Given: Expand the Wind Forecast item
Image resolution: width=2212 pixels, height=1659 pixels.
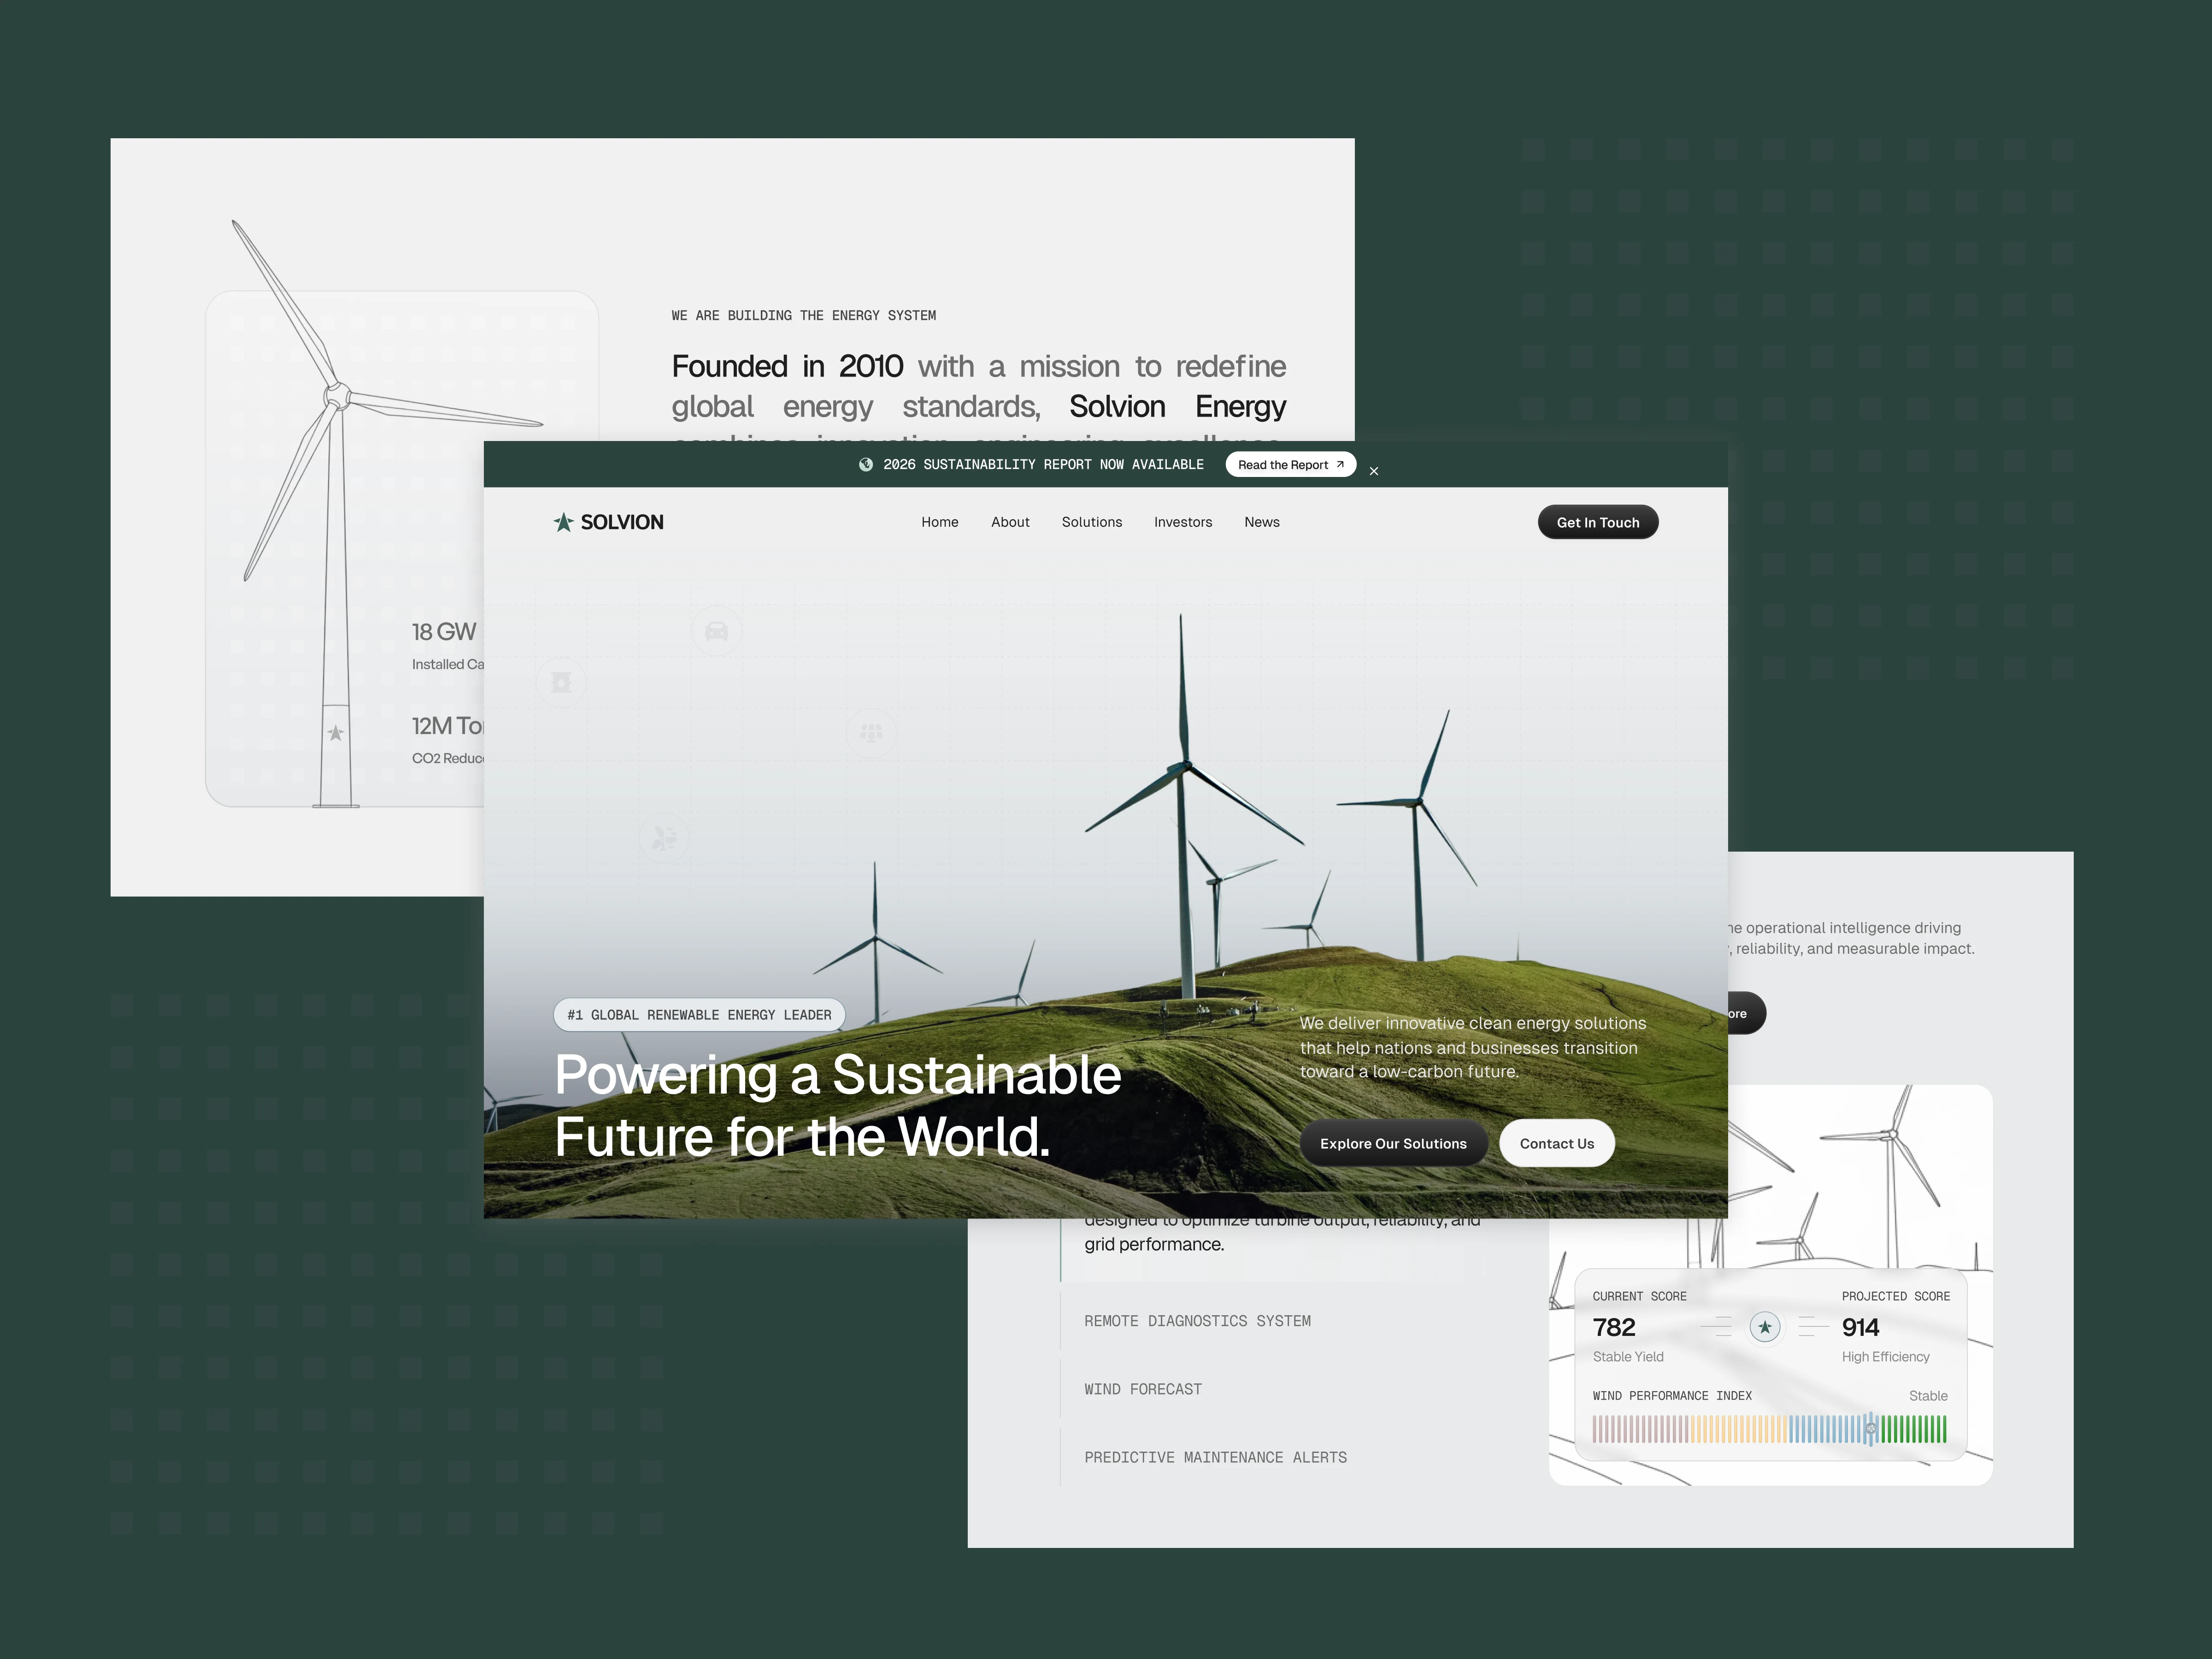Looking at the screenshot, I should click(1143, 1389).
